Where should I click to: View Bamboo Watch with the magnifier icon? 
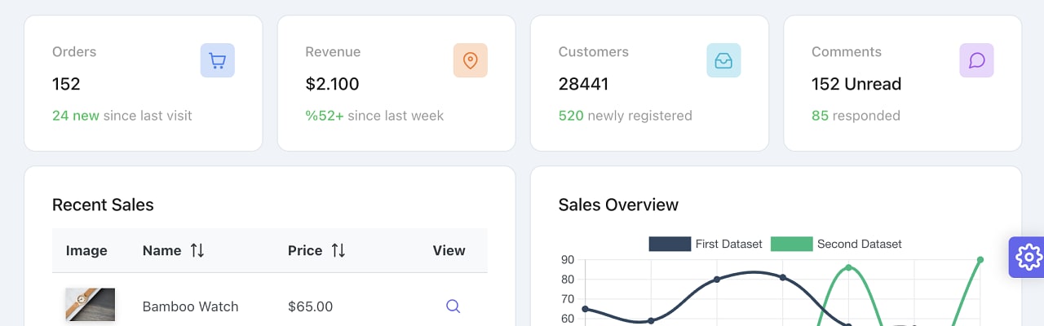click(453, 306)
